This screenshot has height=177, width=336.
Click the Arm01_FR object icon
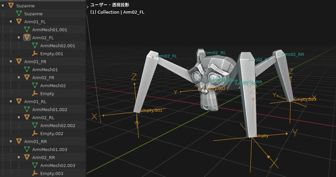(x=19, y=62)
